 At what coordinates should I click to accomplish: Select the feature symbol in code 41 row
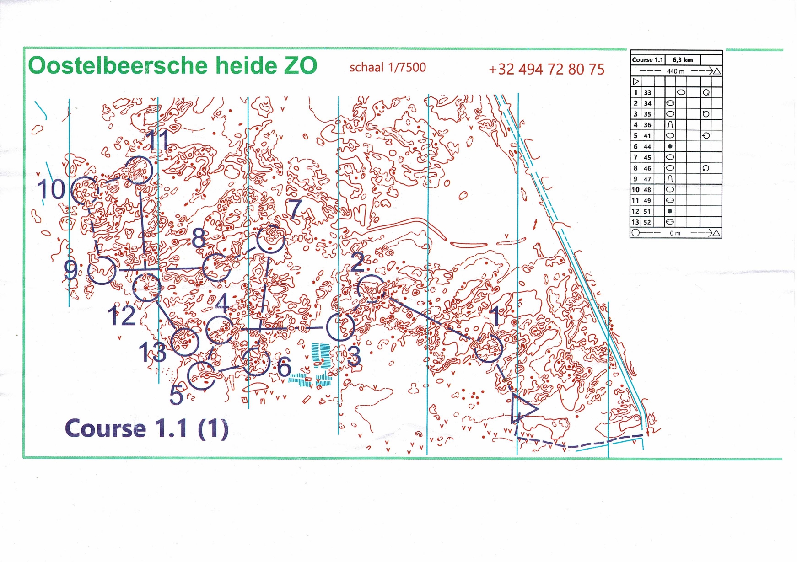tap(670, 136)
